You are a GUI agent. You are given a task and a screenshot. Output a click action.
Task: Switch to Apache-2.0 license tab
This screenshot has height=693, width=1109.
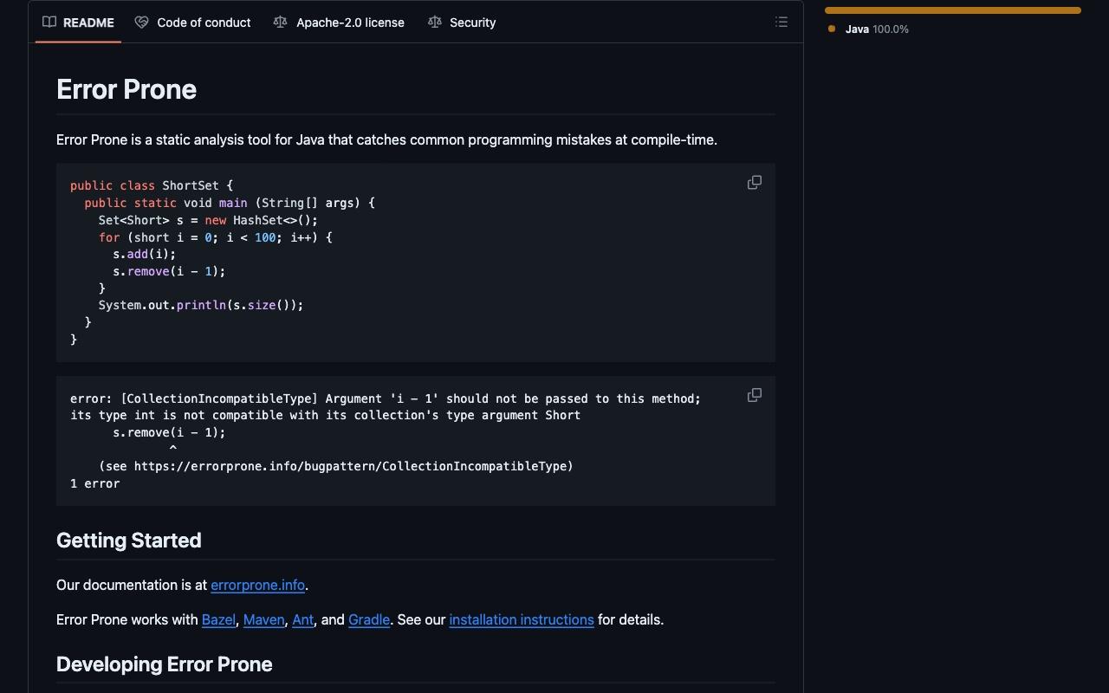[x=339, y=23]
